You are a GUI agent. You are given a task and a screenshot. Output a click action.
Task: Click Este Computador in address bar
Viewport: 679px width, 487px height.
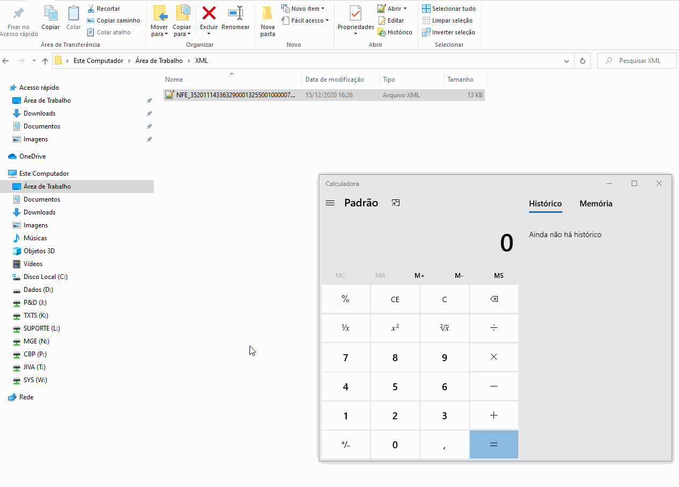(x=98, y=61)
